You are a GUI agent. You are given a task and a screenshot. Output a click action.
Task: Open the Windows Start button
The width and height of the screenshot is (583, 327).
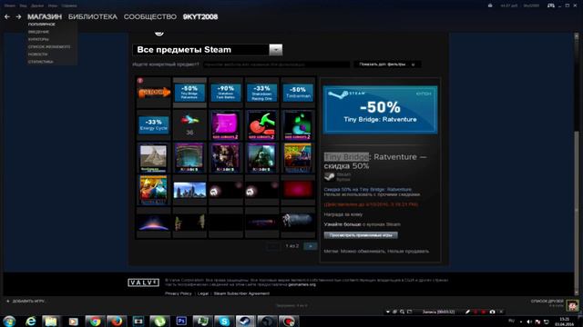click(9, 322)
